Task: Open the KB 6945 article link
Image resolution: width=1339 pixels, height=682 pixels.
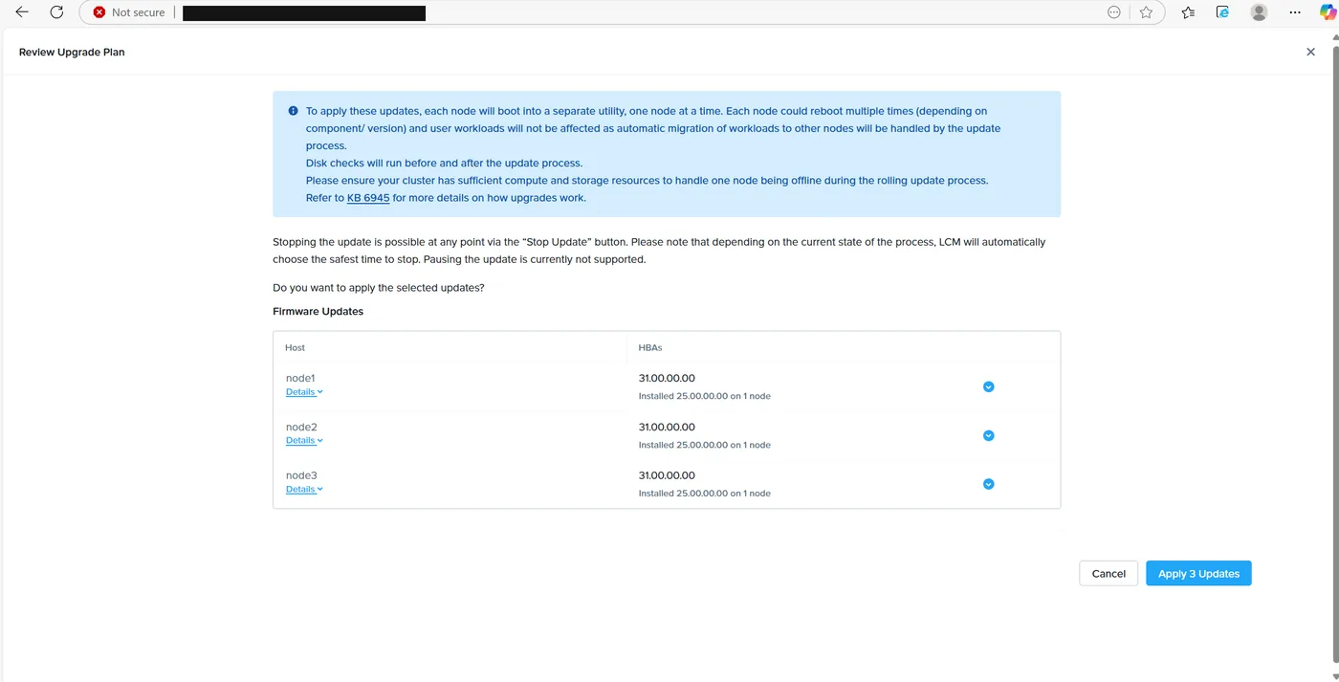Action: point(368,198)
